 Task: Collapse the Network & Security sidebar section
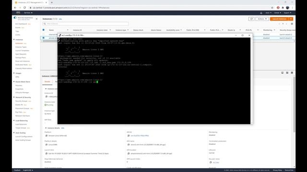point(14,97)
